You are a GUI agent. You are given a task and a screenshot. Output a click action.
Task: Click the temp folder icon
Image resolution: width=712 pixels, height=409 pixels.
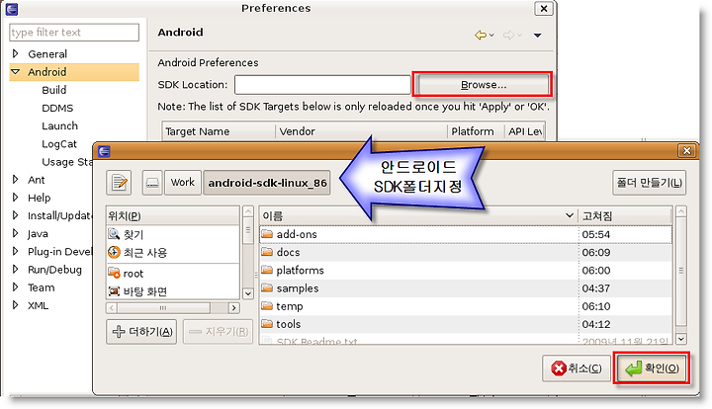267,306
